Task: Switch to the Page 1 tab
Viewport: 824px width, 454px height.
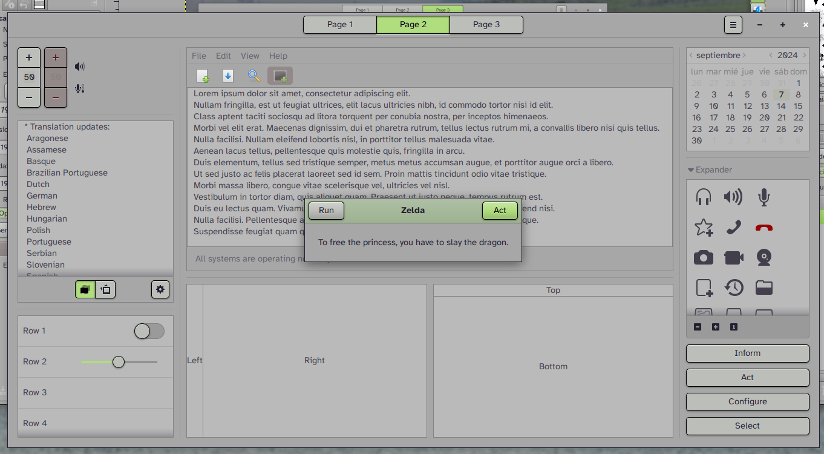Action: (340, 25)
